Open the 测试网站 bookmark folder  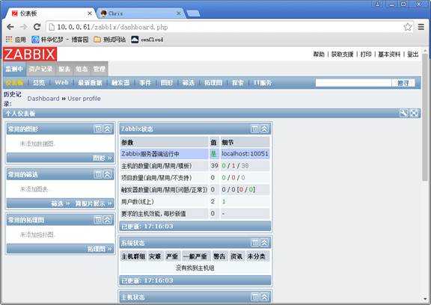110,40
